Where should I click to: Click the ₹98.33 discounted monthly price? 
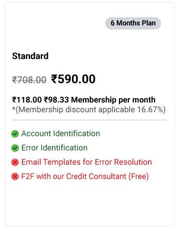[56, 100]
